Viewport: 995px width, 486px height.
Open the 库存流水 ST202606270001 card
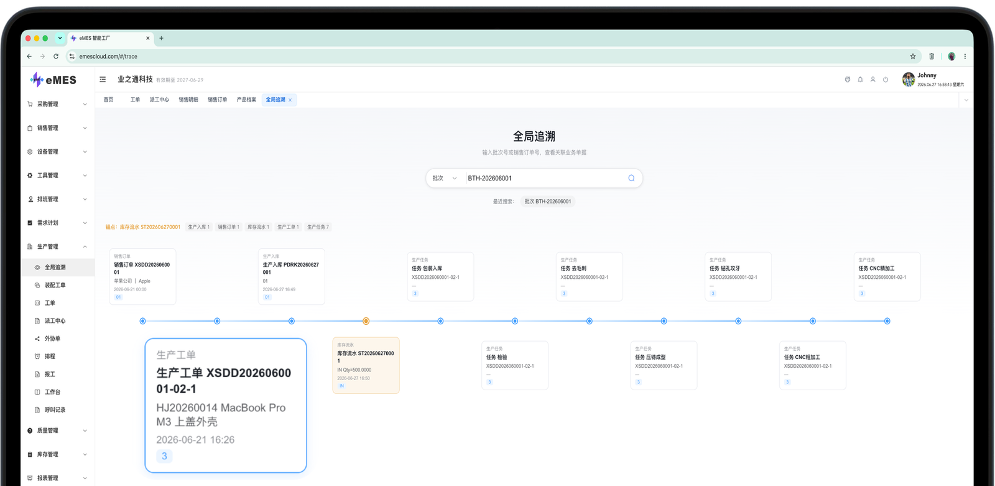[366, 365]
